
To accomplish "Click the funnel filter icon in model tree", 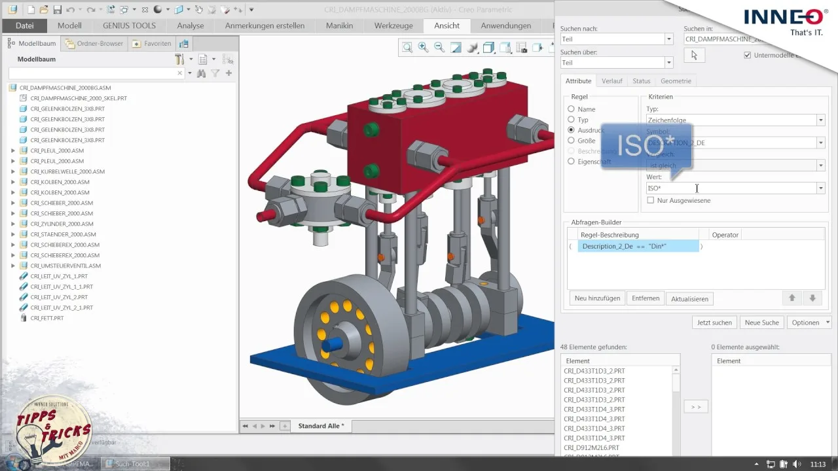I will (215, 73).
